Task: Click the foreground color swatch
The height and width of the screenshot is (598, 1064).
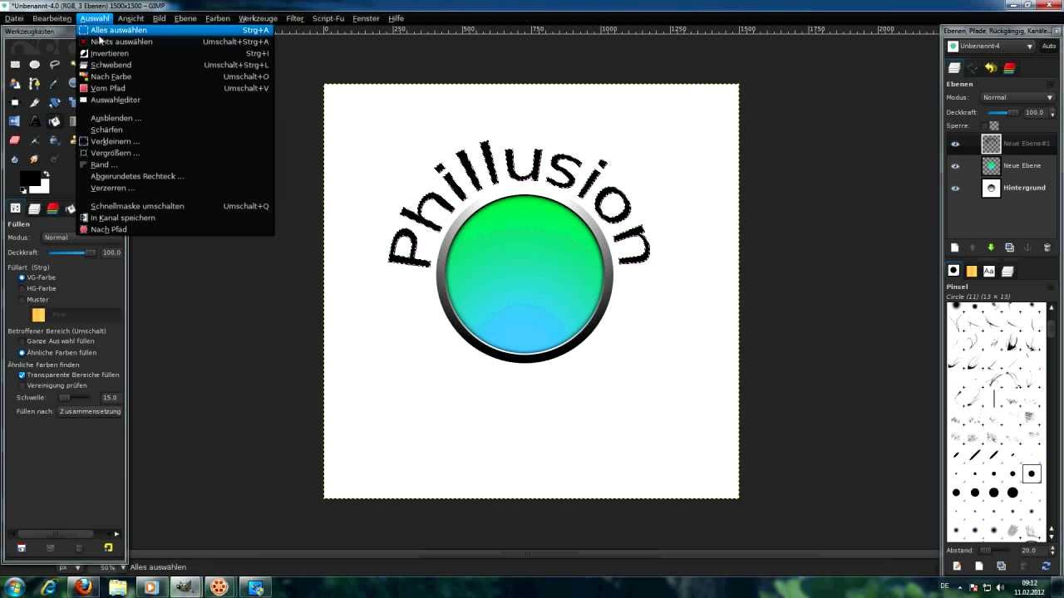Action: pos(29,178)
